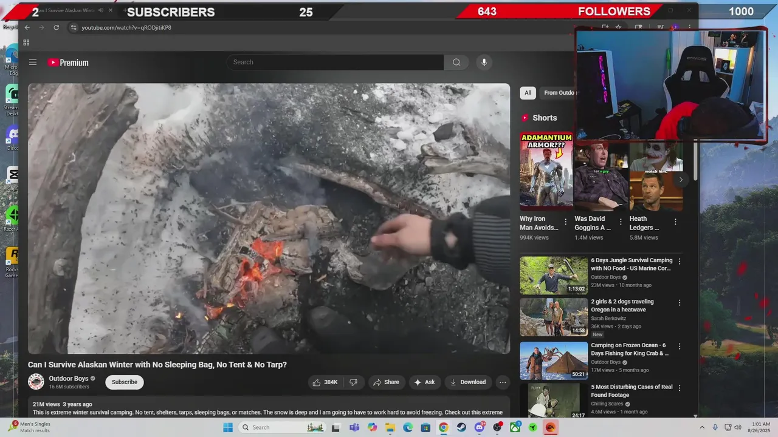This screenshot has height=437, width=778.
Task: Open options for Camping on Frozen Ocean
Action: (x=680, y=347)
